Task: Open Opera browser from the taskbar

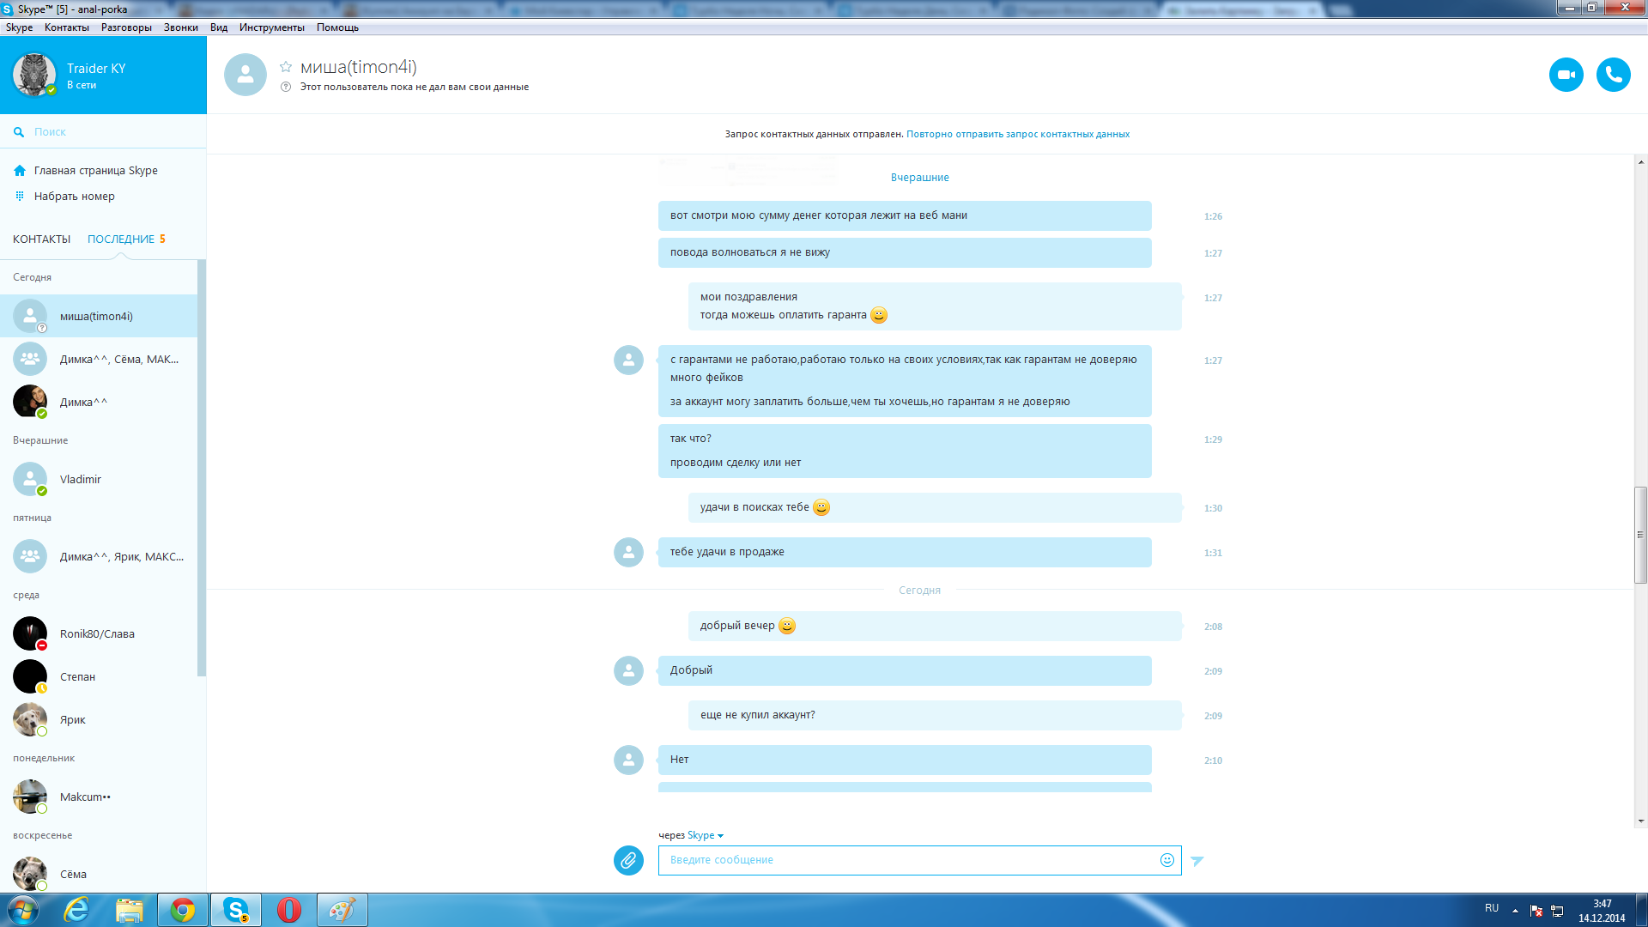Action: click(x=289, y=910)
